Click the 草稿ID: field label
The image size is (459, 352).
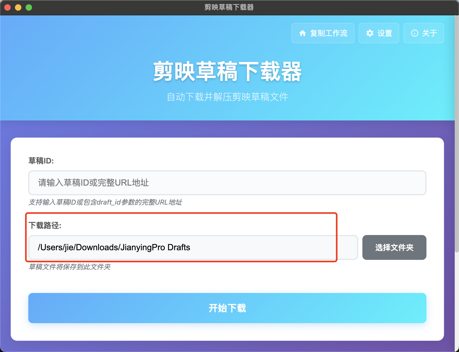(x=41, y=161)
